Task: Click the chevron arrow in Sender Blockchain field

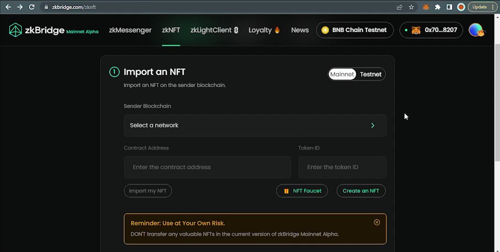Action: click(373, 126)
